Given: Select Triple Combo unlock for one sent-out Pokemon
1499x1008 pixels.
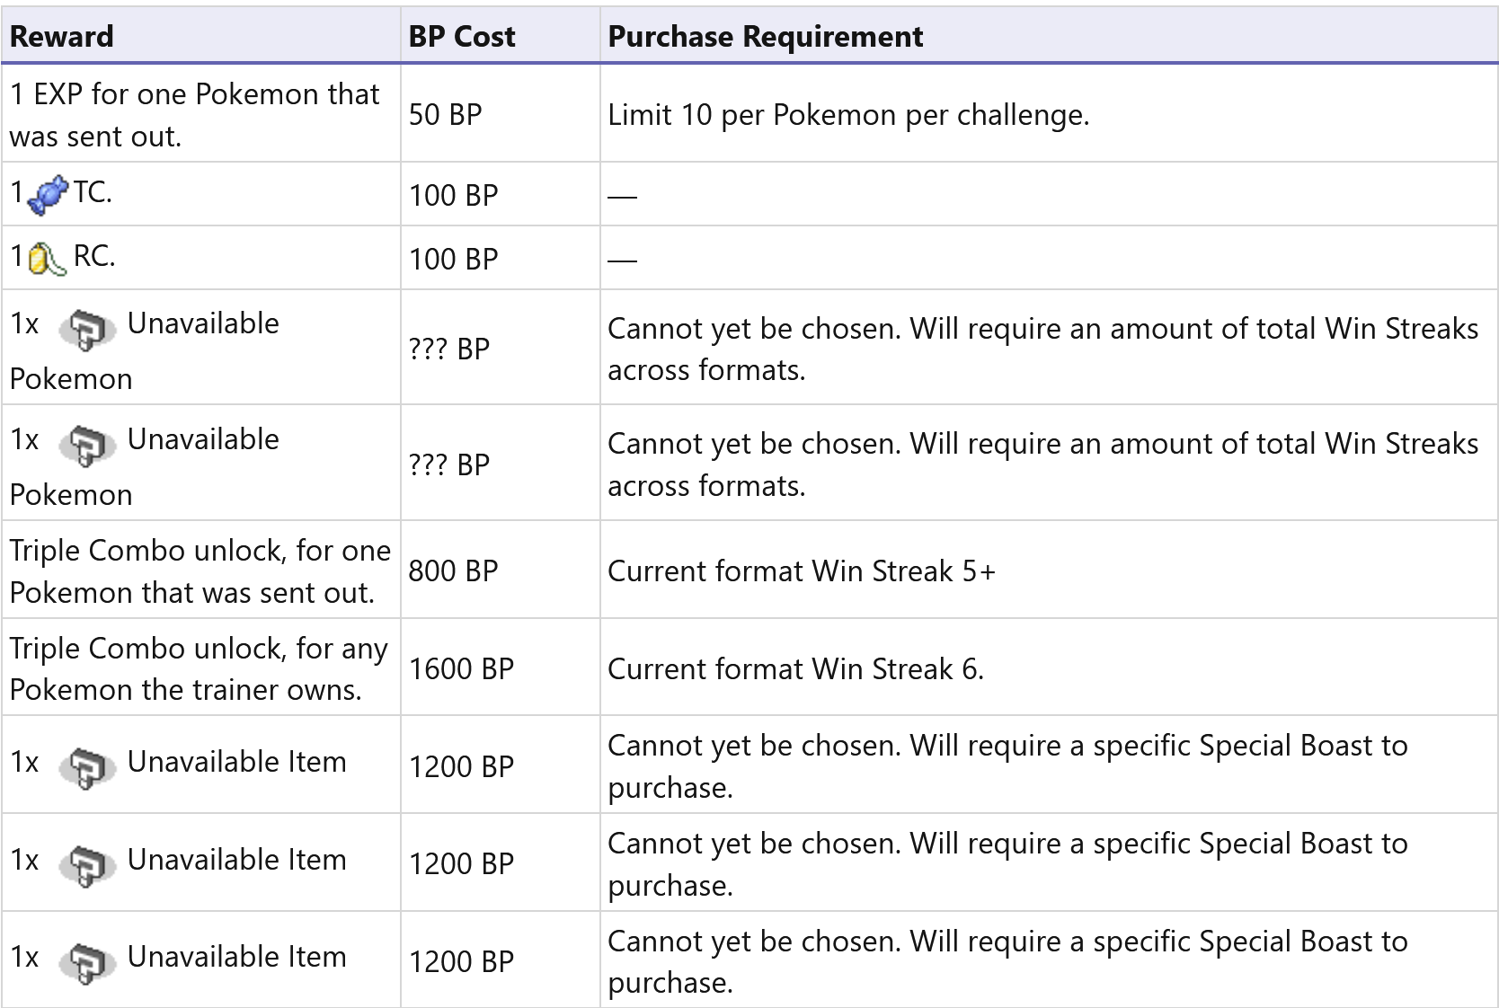Looking at the screenshot, I should click(200, 571).
